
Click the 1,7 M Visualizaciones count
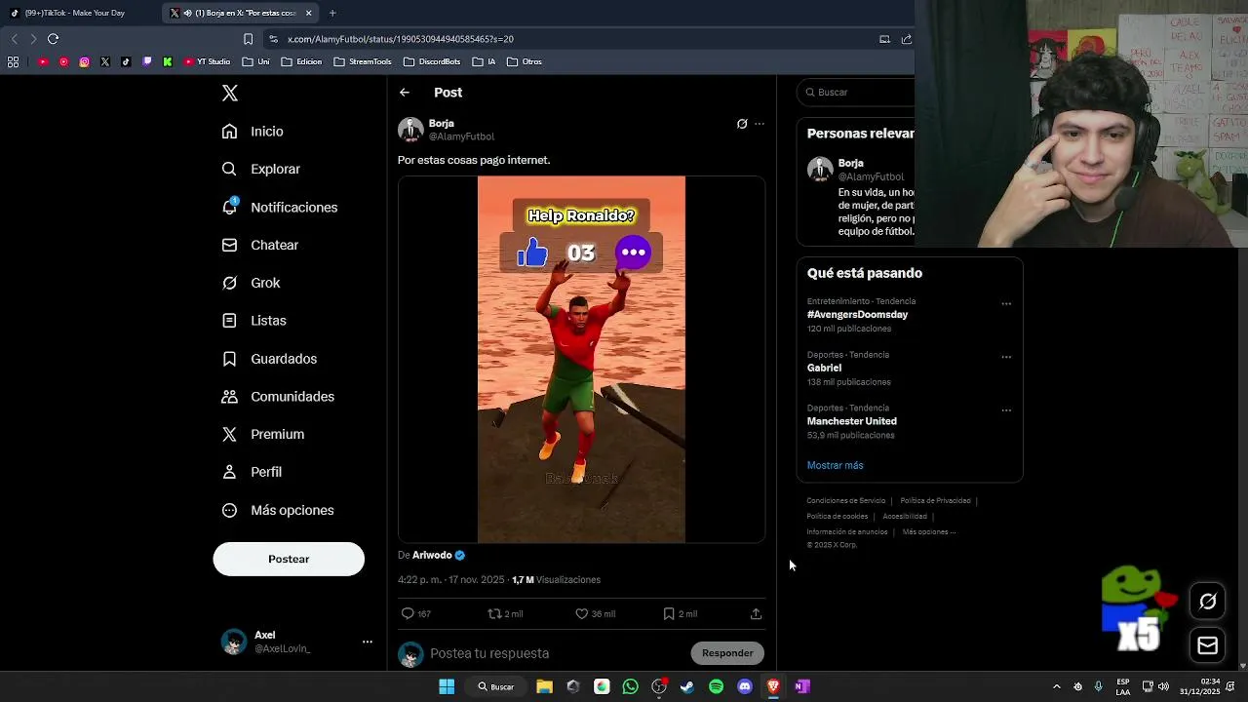click(x=557, y=579)
